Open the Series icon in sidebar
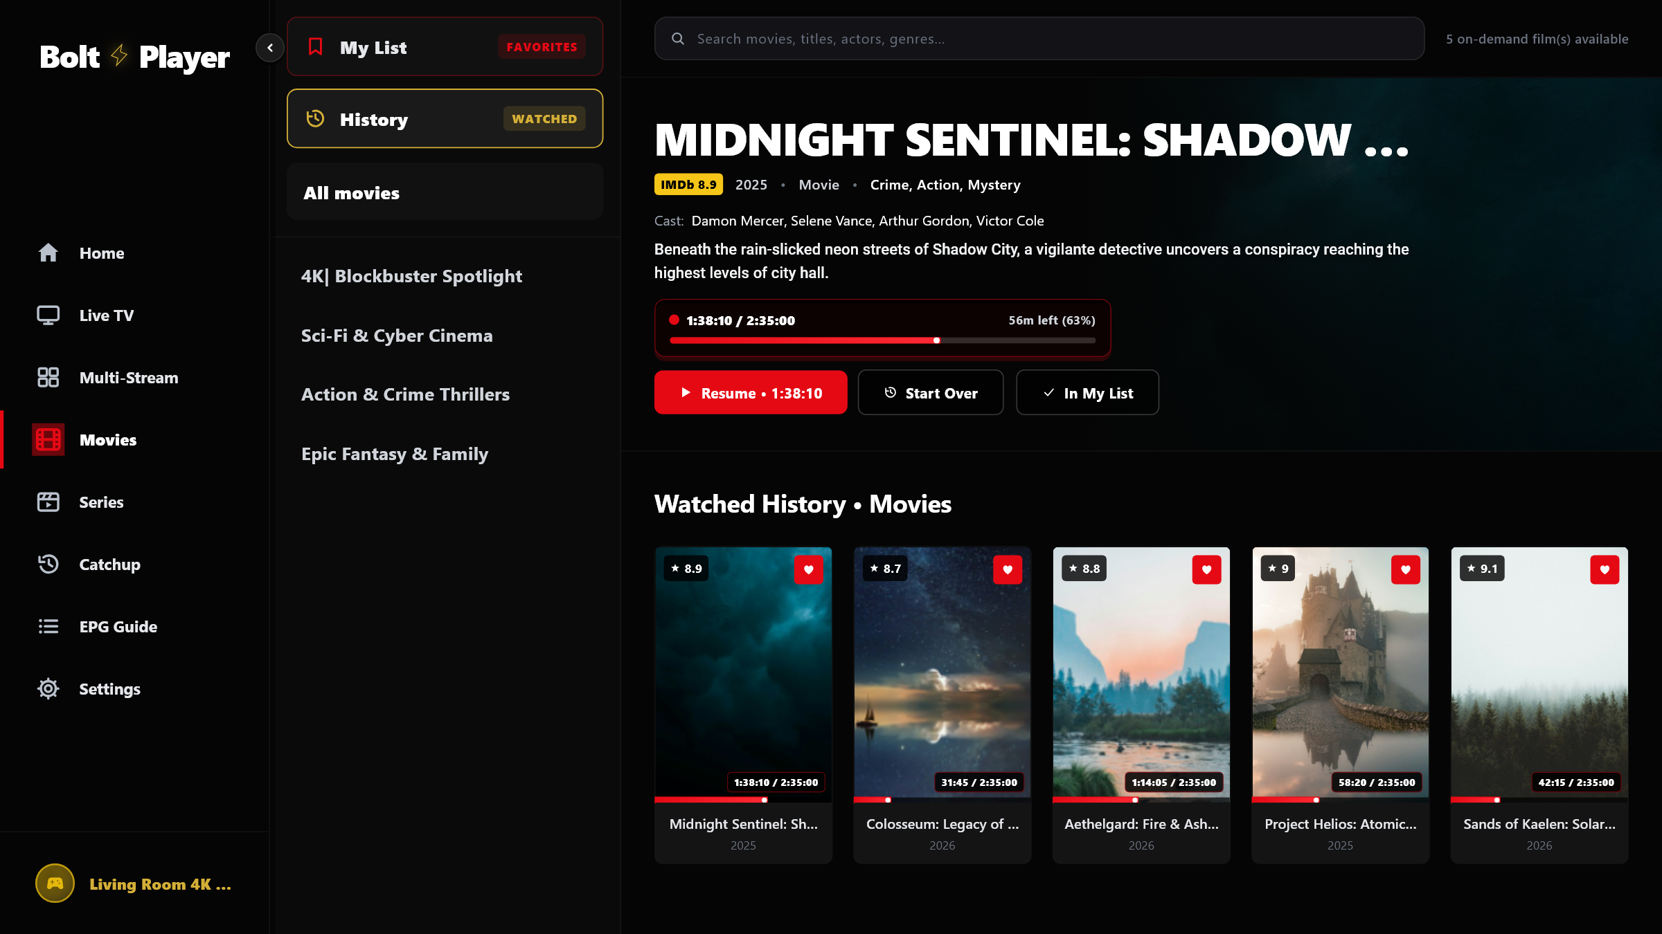Screen dimensions: 1662x934 48,502
